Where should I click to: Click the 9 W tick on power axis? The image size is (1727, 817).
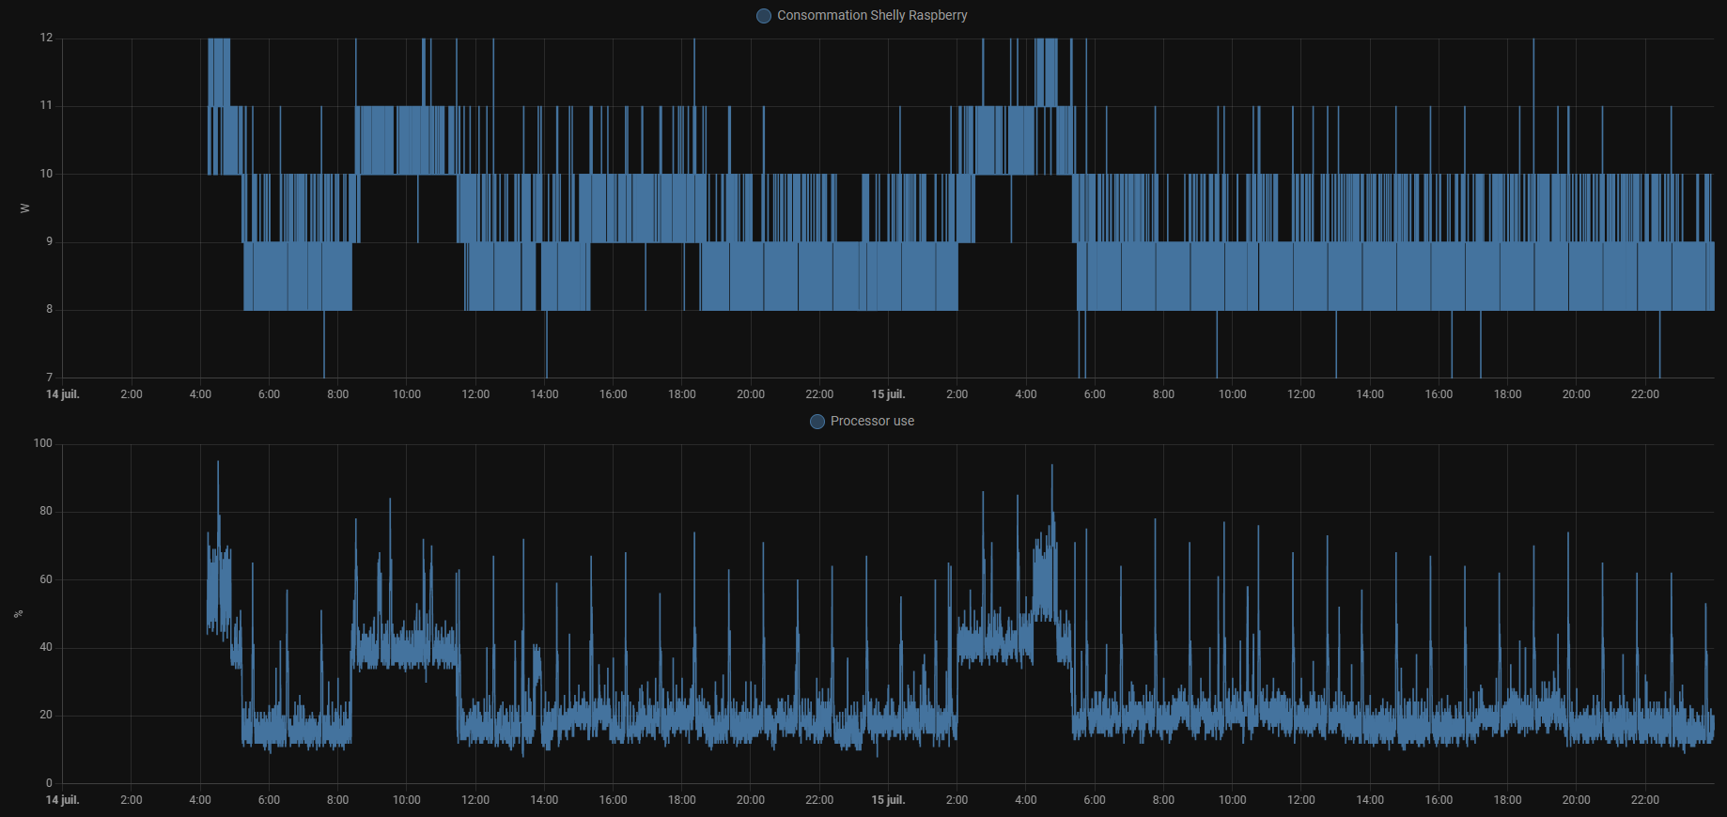50,241
